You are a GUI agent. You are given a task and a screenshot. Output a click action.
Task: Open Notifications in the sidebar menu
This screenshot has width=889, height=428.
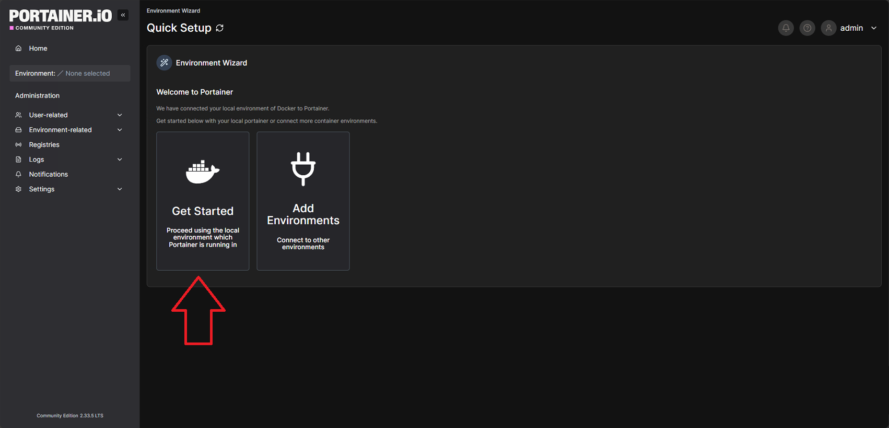[48, 174]
